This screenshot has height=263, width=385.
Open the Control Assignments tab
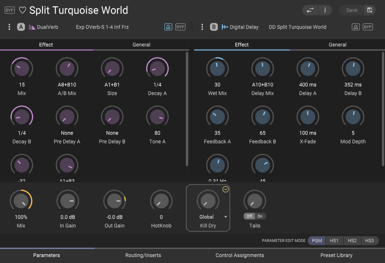(x=239, y=255)
